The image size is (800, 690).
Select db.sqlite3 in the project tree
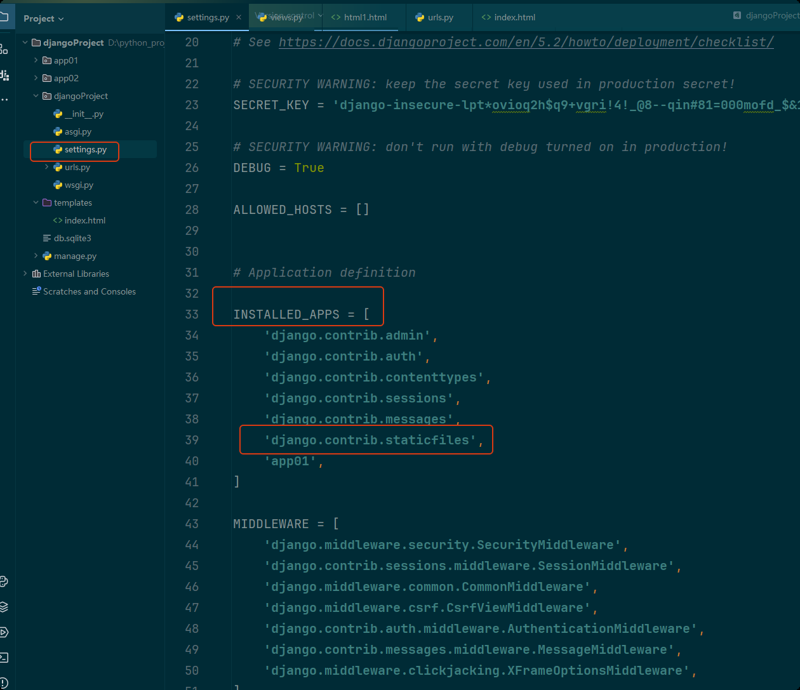pos(72,238)
